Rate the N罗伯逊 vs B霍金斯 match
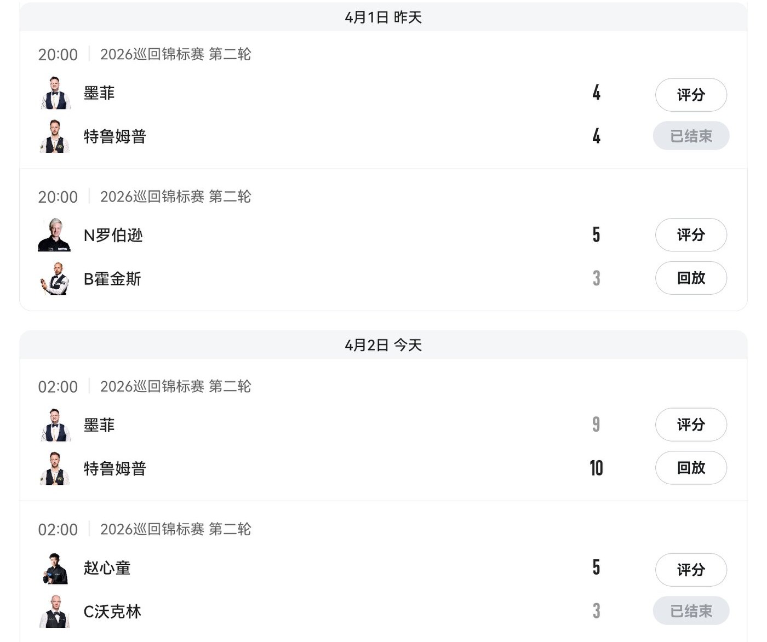 tap(691, 235)
